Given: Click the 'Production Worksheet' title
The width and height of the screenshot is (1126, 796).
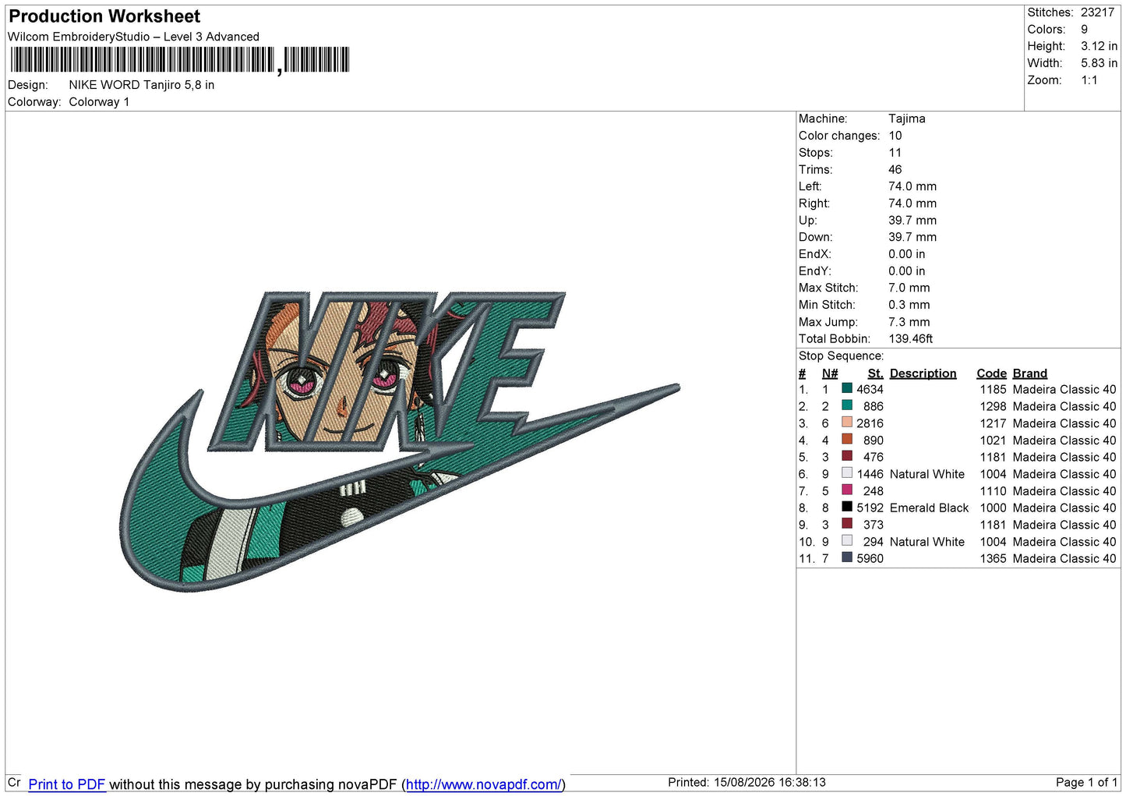Looking at the screenshot, I should [104, 16].
